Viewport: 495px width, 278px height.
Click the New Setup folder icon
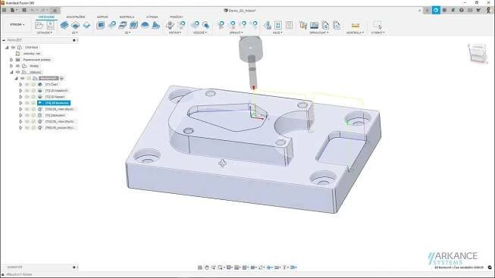point(39,25)
